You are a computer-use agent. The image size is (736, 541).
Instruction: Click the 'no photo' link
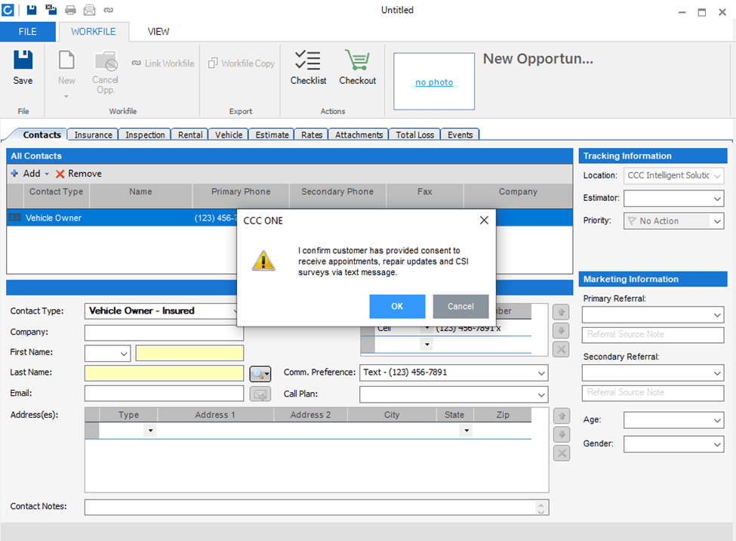pos(434,82)
